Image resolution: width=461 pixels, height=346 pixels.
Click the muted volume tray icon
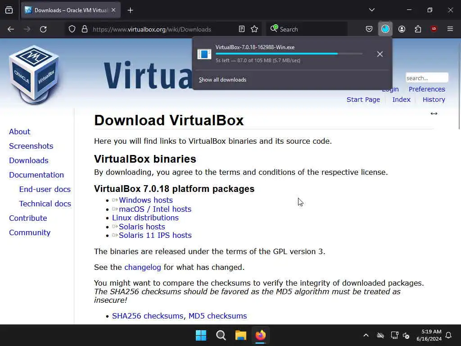407,335
